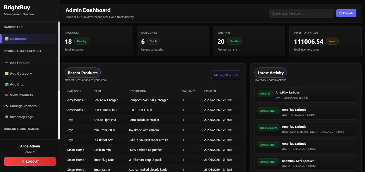Click the categories count 6

[x=143, y=41]
